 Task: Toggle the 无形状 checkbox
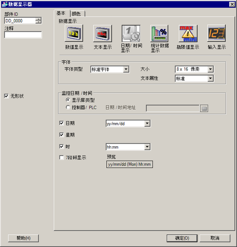coord(6,96)
